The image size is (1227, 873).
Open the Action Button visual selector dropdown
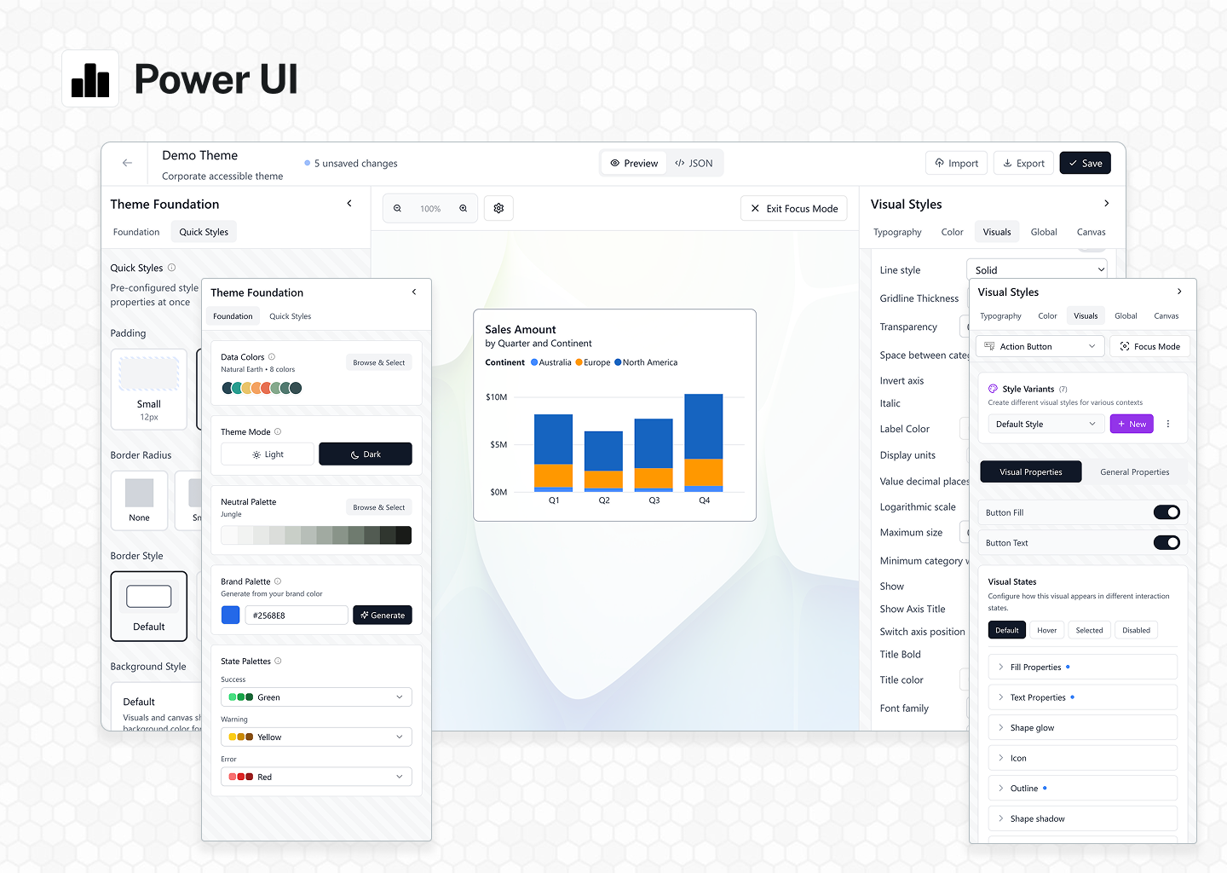click(x=1040, y=346)
